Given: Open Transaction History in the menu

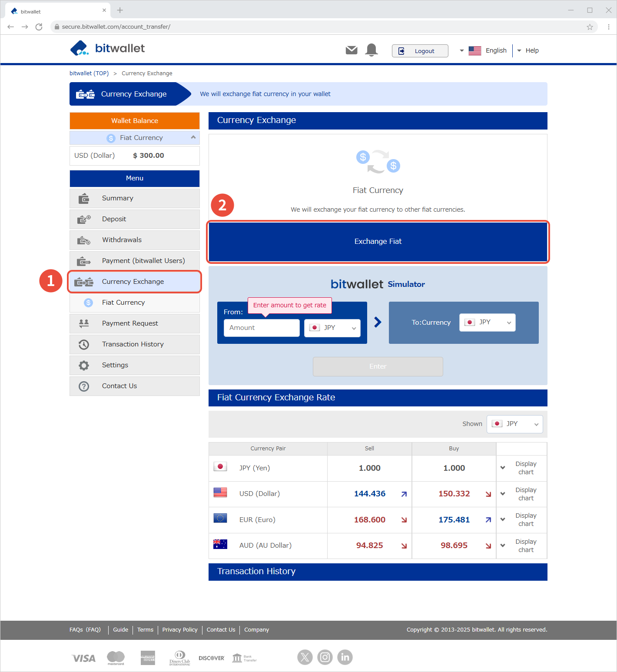Looking at the screenshot, I should (135, 344).
